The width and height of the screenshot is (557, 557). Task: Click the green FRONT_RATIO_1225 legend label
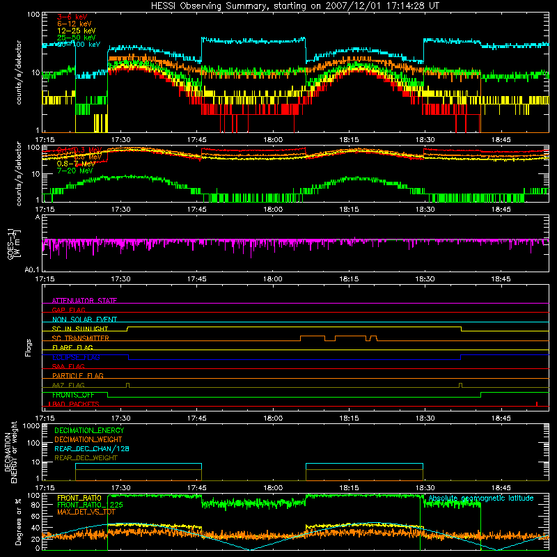(90, 505)
